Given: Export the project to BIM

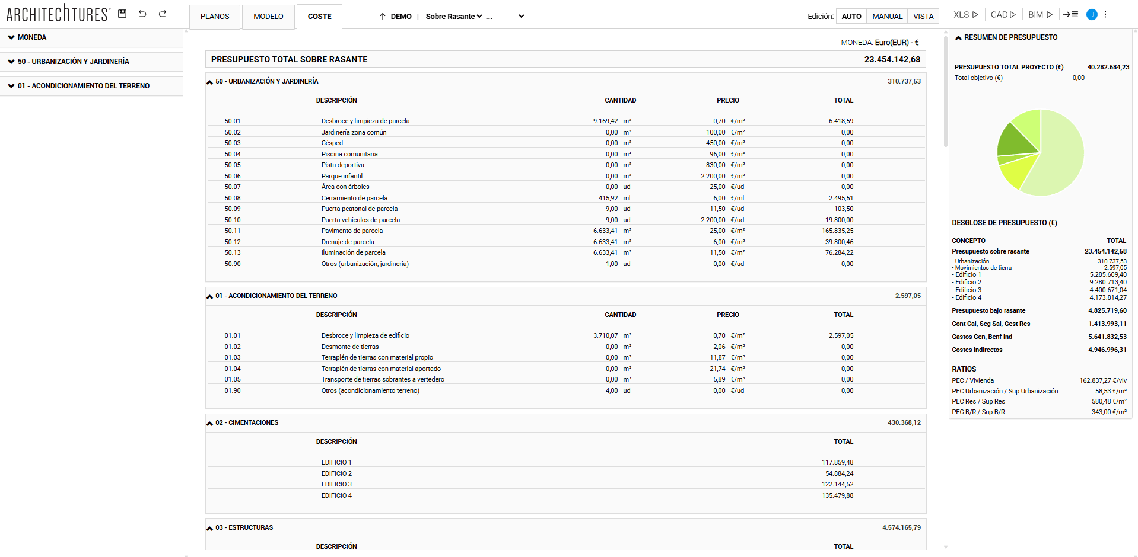Looking at the screenshot, I should 1040,15.
